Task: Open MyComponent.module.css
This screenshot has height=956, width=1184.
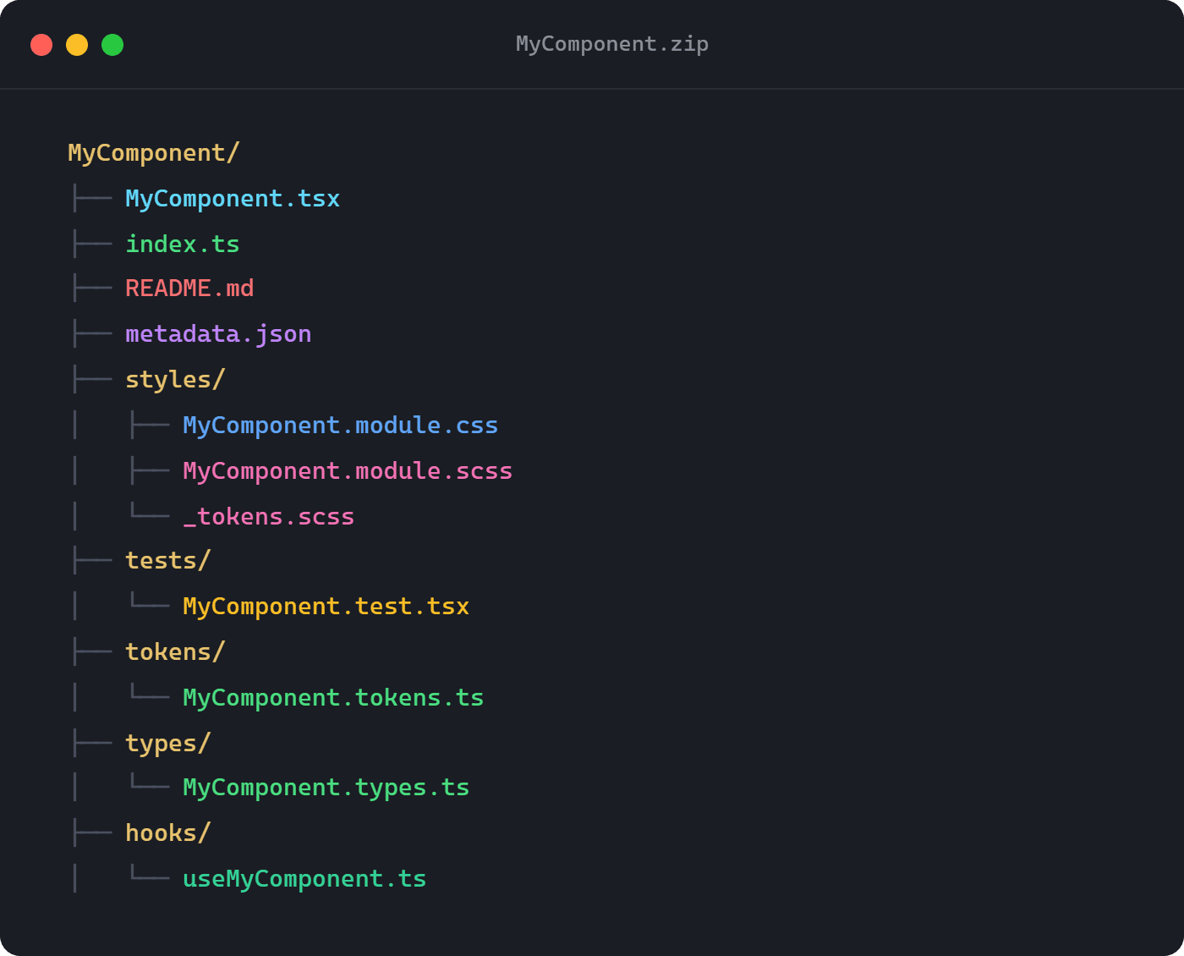Action: [340, 425]
